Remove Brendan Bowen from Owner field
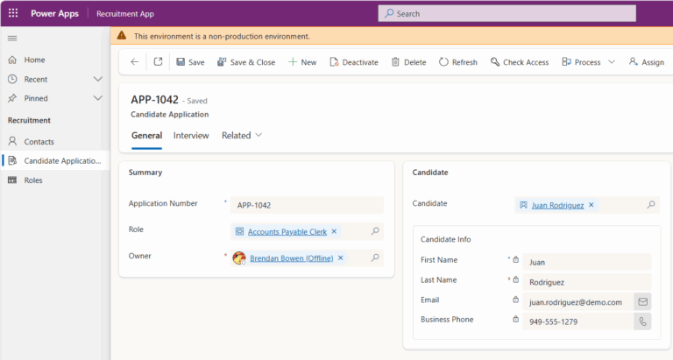Viewport: 673px width, 360px height. point(341,258)
